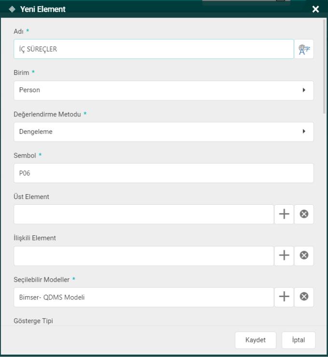Clear the İlişkili Element field
328x357 pixels.
point(304,256)
